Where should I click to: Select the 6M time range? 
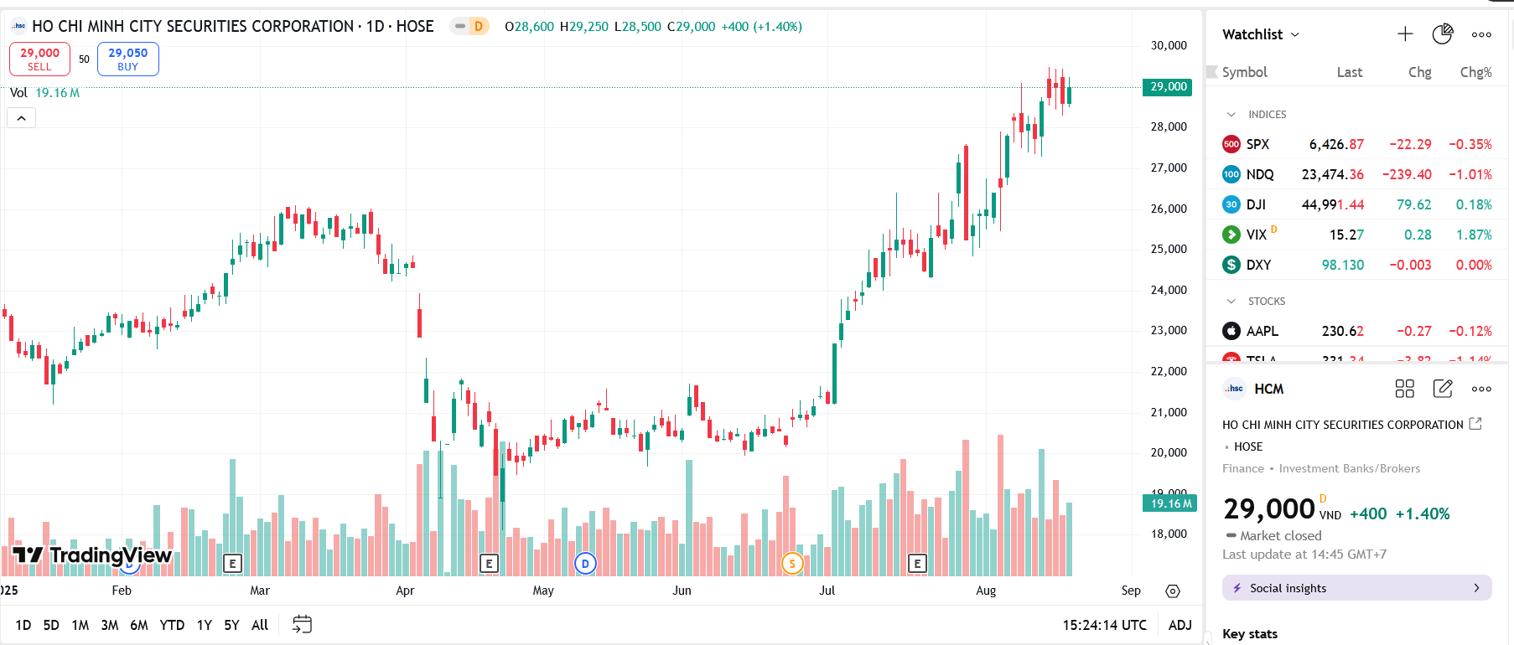coord(139,625)
